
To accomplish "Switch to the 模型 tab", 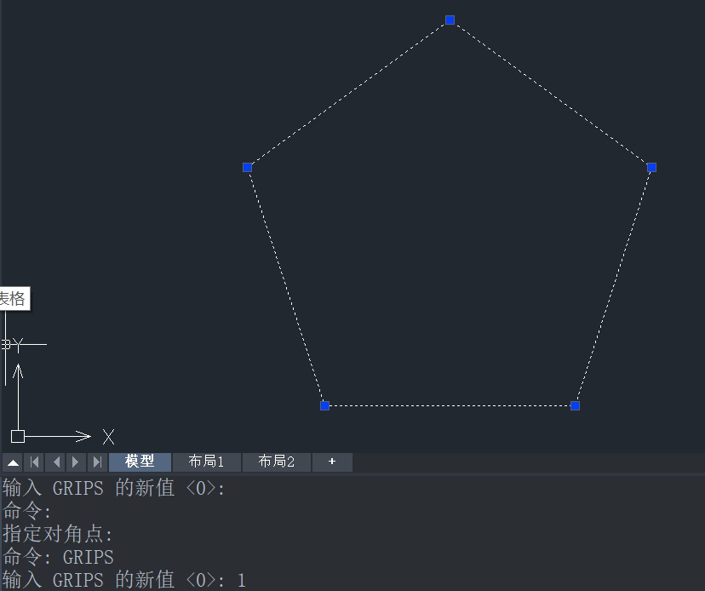I will [x=140, y=462].
